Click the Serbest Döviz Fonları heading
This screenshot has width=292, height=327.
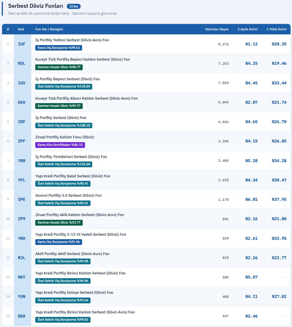click(x=36, y=6)
